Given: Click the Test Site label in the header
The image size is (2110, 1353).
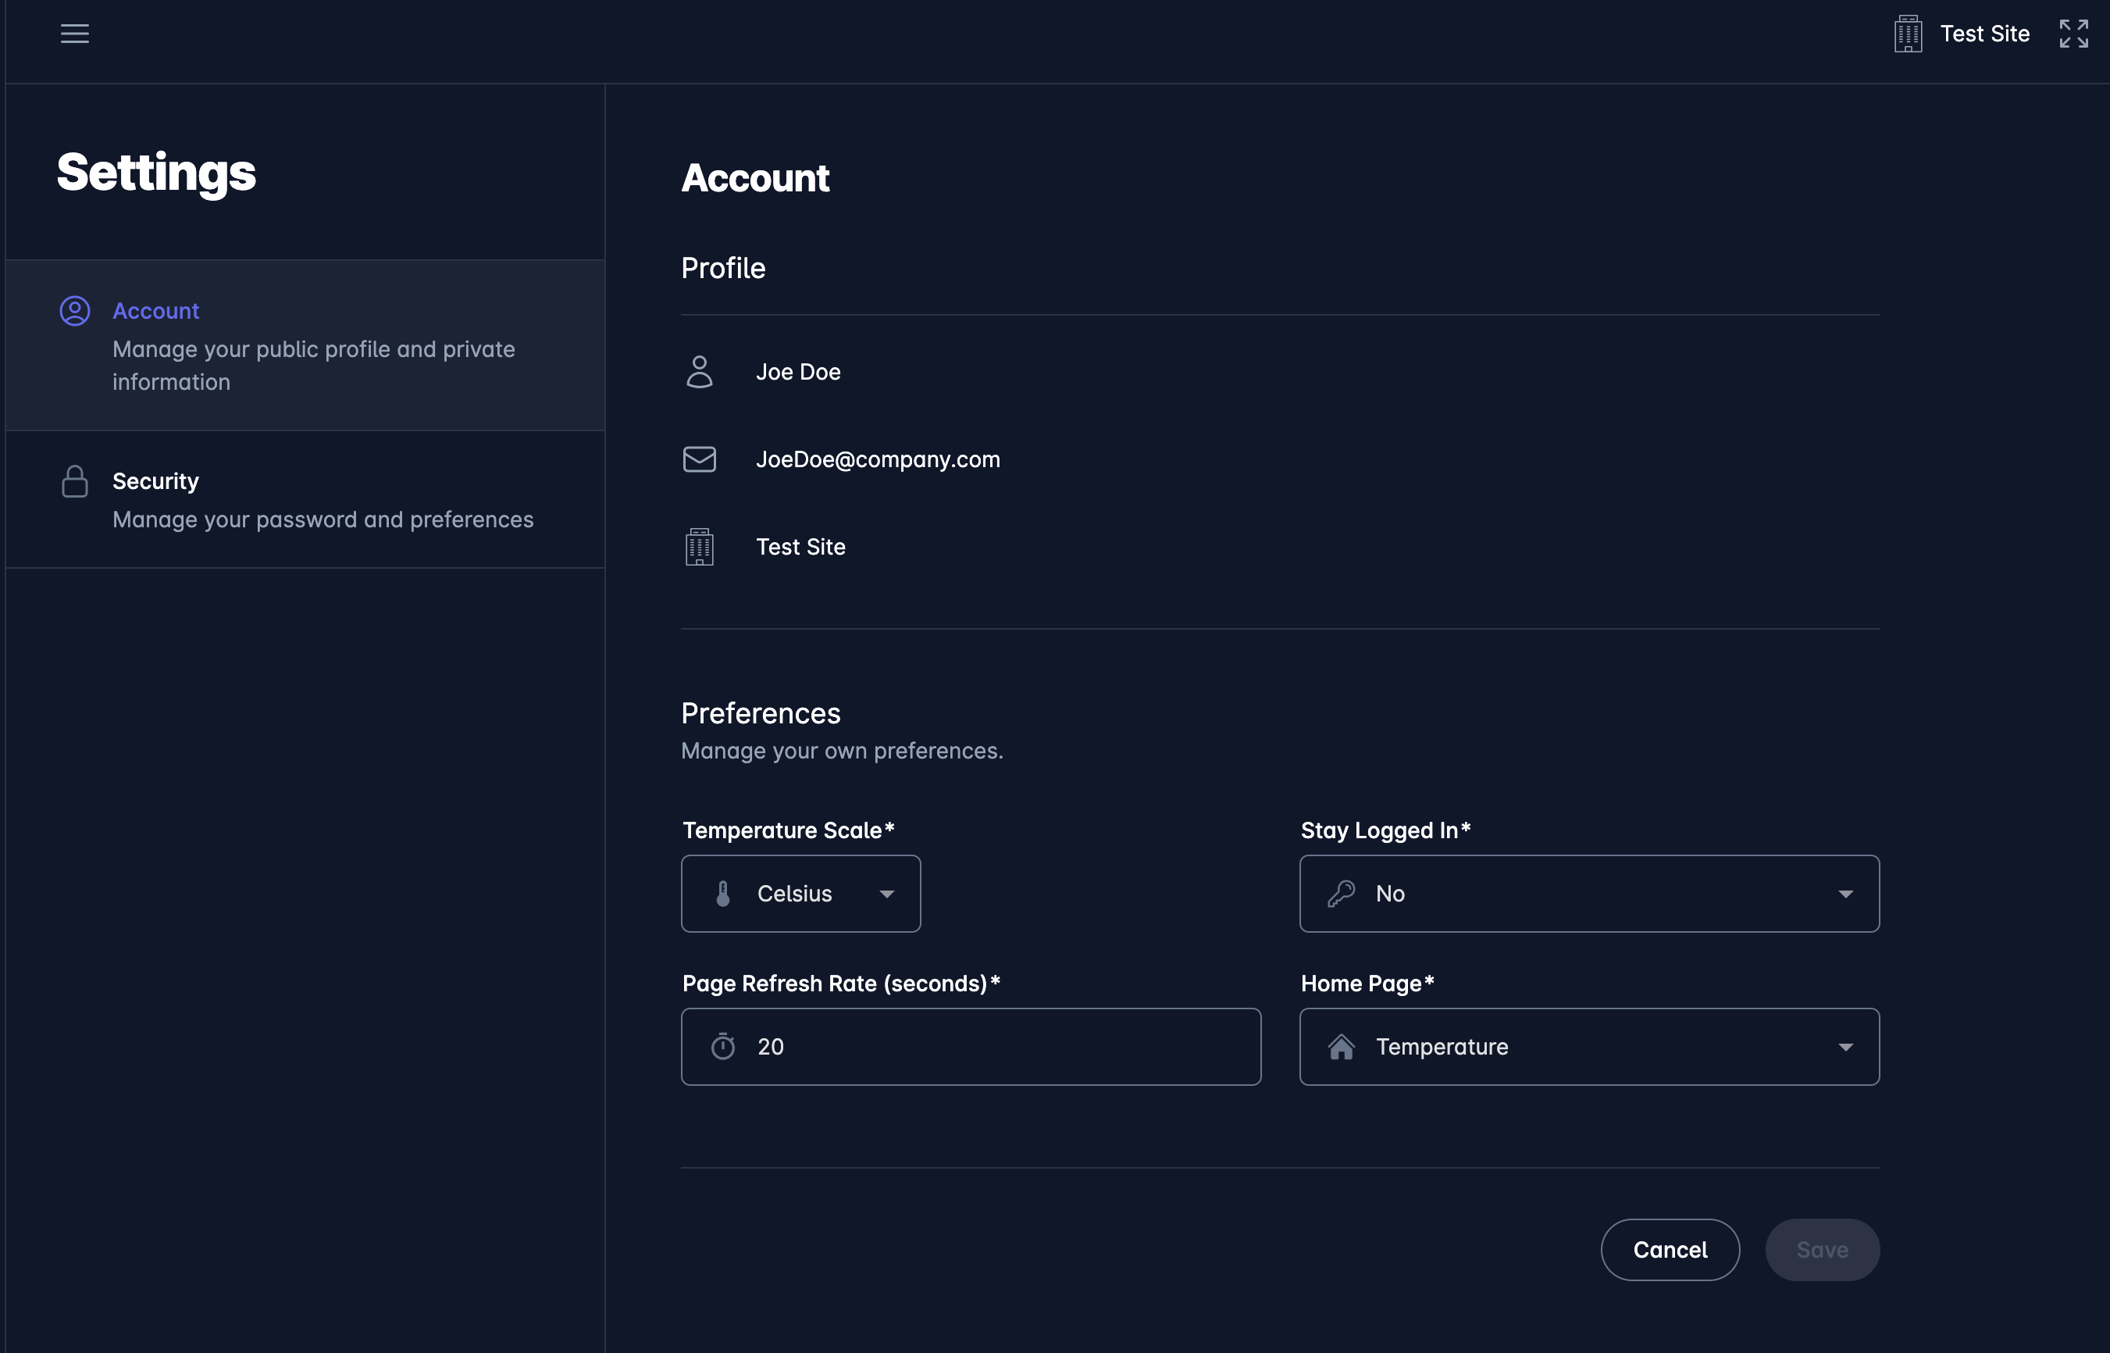Looking at the screenshot, I should [x=1985, y=34].
